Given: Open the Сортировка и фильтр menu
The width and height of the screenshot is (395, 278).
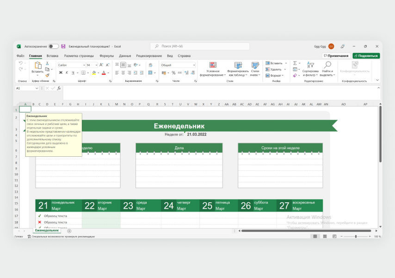Looking at the screenshot, I should [x=310, y=69].
